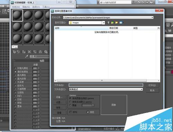Viewport: 173px width, 132px height.
Task: Pick material from object with eyedropper
Action: tap(27, 56)
